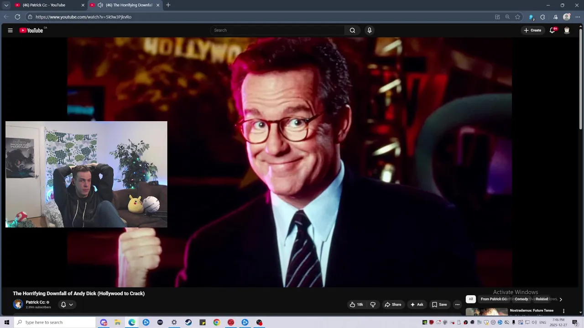Open the browser extensions puzzle icon

(542, 17)
